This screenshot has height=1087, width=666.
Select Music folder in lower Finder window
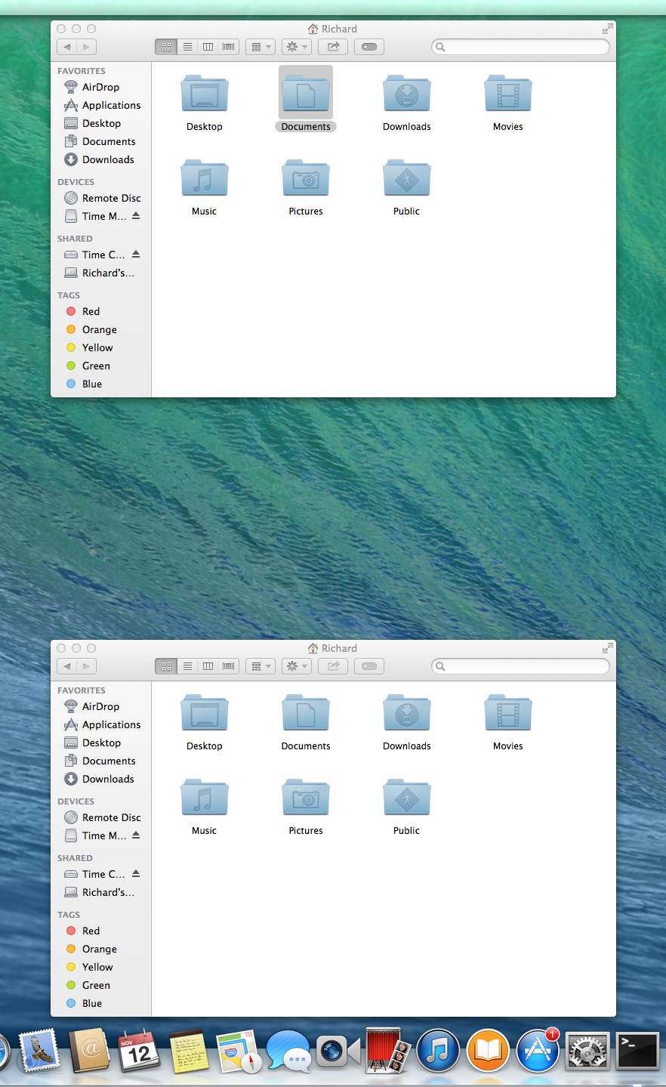tap(204, 798)
